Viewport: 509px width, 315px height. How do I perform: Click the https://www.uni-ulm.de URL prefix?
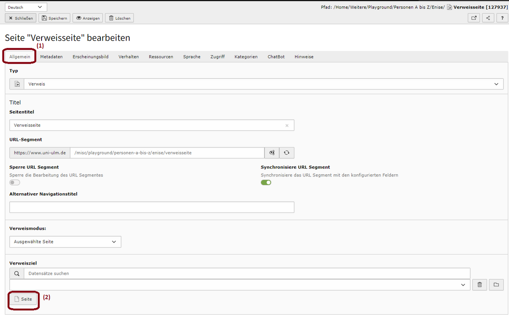[40, 153]
